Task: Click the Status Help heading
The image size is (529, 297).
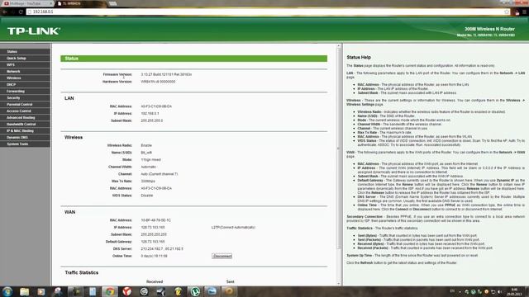Action: [x=359, y=57]
